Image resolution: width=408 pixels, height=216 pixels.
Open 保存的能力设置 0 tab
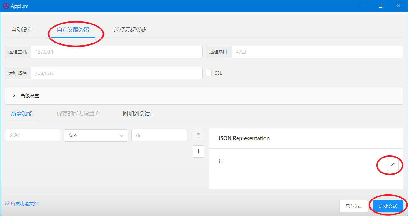[x=78, y=114]
